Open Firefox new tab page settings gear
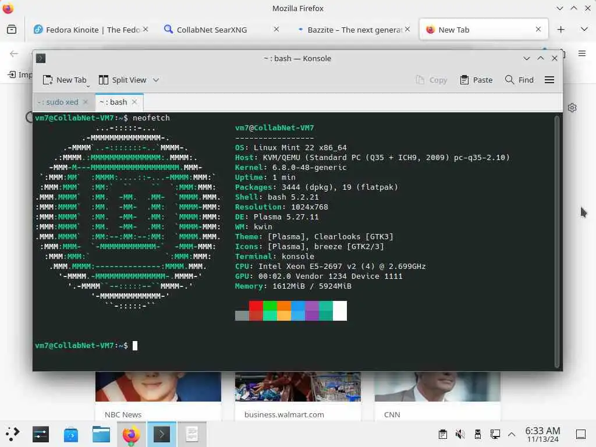 tap(572, 108)
